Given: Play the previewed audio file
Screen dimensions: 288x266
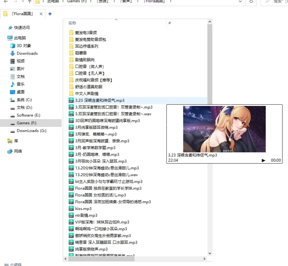Looking at the screenshot, I should tap(264, 160).
